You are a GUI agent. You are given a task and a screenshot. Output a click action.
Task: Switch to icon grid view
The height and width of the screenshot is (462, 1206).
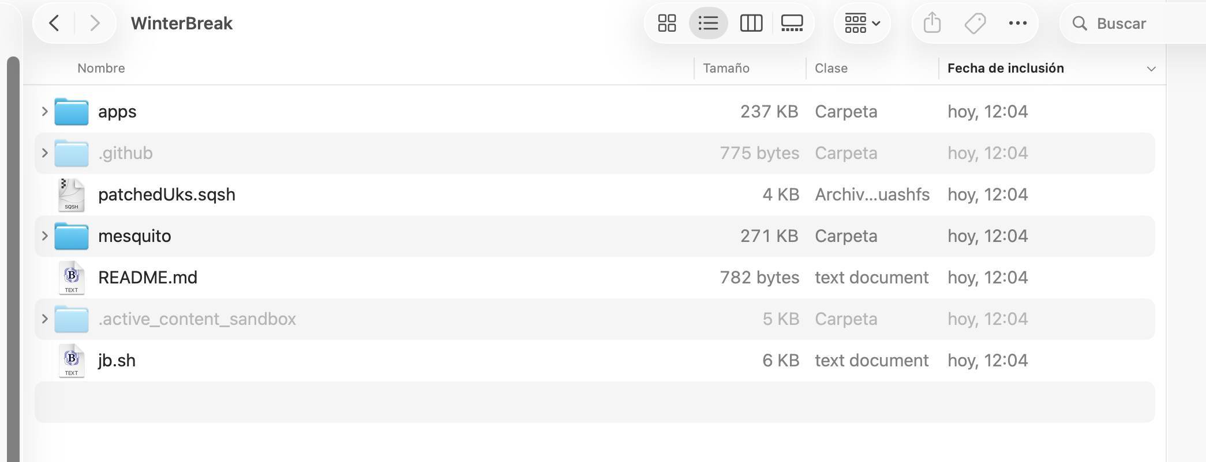[667, 23]
